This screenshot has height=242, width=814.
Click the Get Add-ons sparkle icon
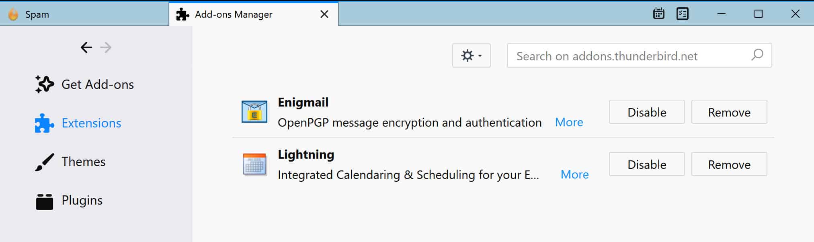(44, 84)
